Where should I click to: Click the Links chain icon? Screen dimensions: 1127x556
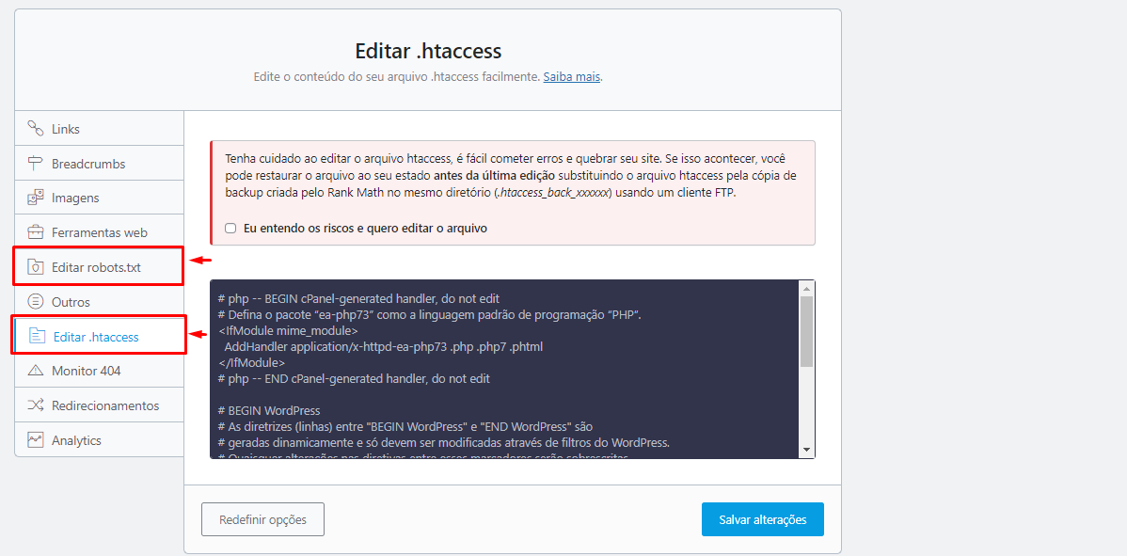coord(36,129)
